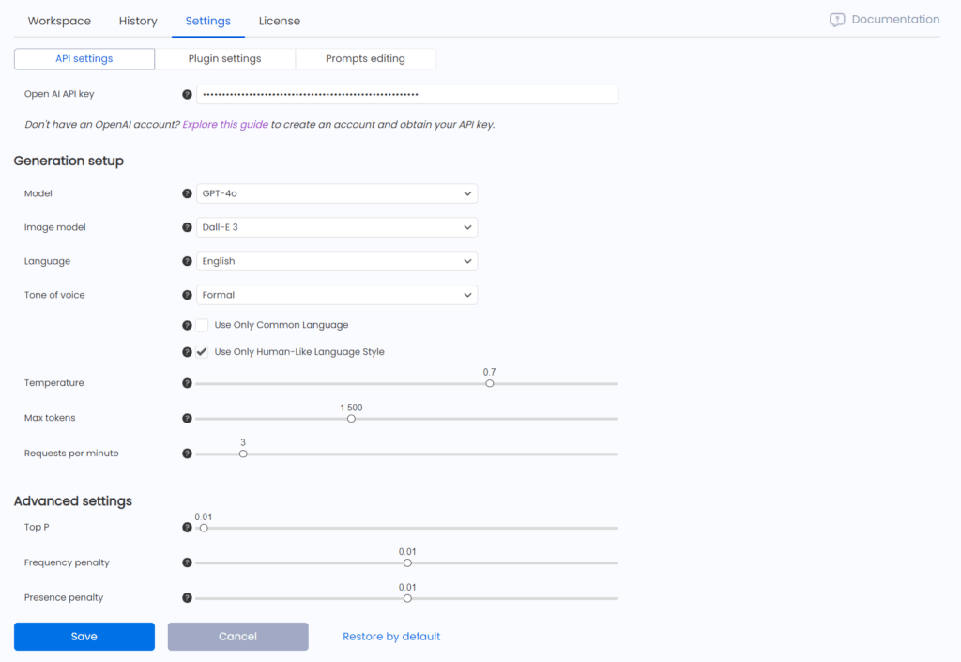Click help icon for Use Only Common Language

click(187, 326)
